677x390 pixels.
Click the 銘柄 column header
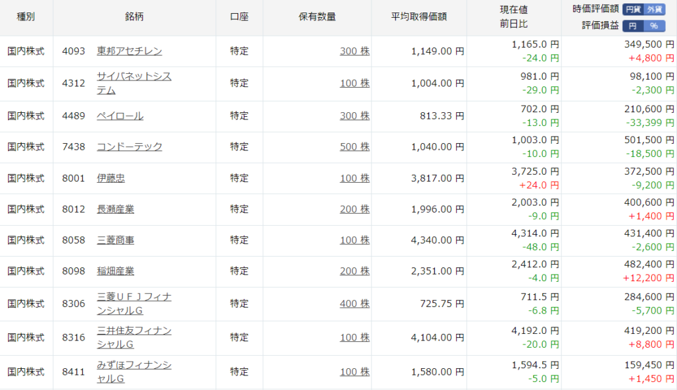click(x=134, y=16)
